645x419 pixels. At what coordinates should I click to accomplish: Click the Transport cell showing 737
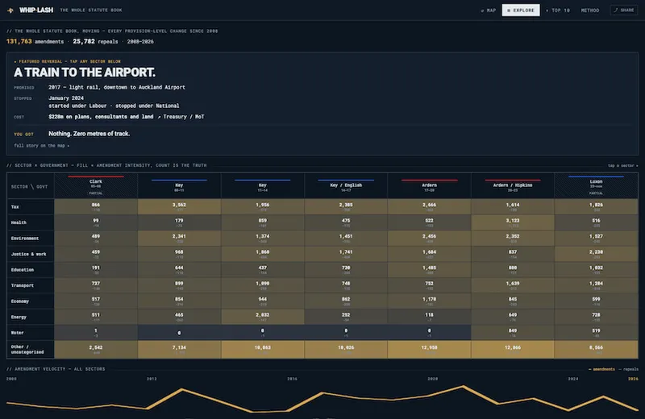[96, 285]
